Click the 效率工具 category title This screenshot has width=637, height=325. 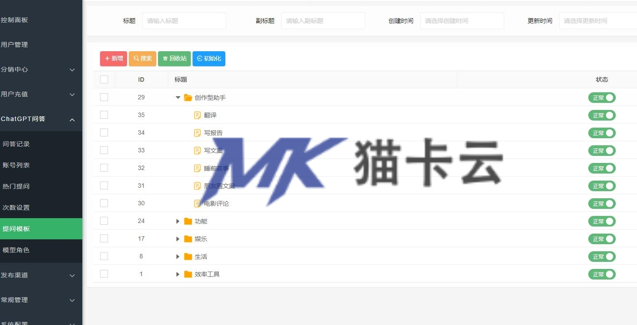click(x=207, y=274)
